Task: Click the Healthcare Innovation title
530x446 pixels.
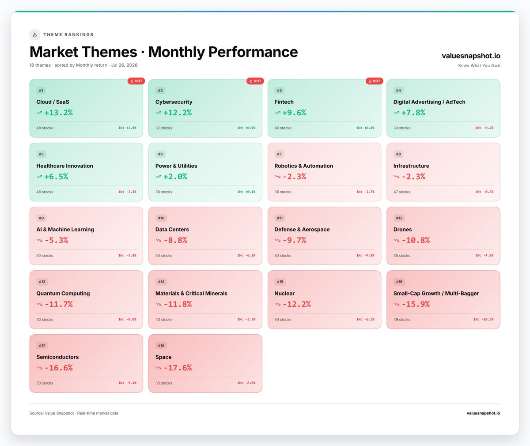Action: [x=64, y=166]
